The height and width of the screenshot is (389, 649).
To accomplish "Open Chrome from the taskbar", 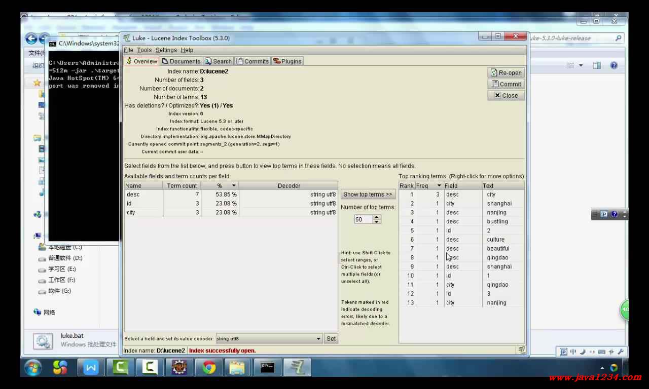I will [209, 367].
